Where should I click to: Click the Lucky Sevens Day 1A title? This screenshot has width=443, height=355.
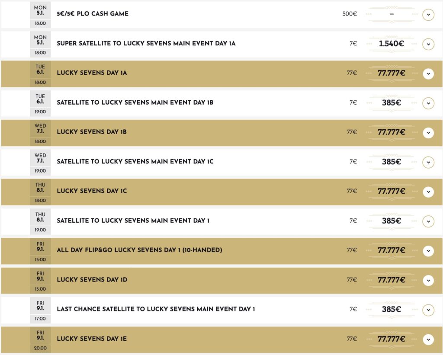92,73
